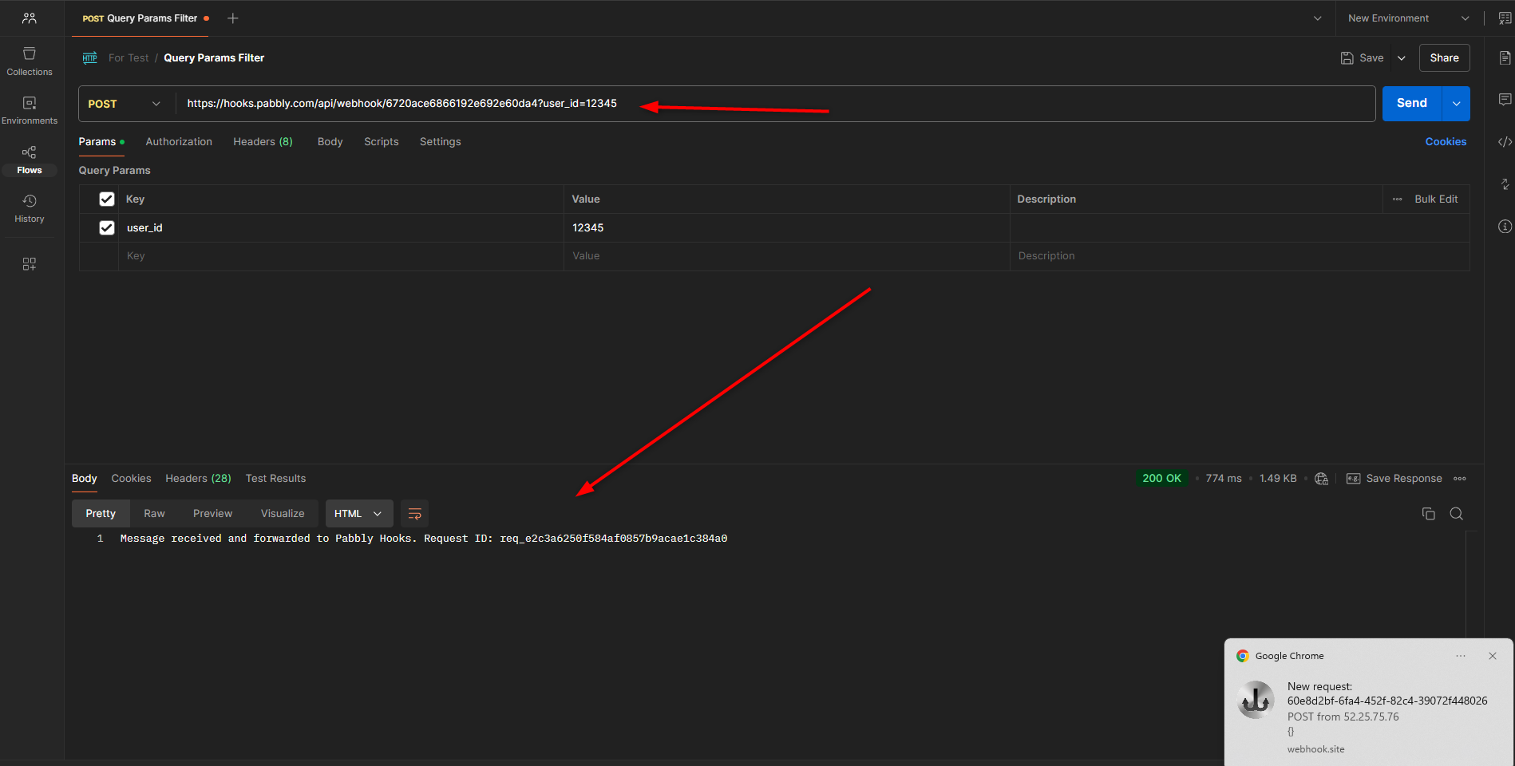The width and height of the screenshot is (1515, 766).
Task: Dismiss the Google Chrome notification
Action: (x=1493, y=656)
